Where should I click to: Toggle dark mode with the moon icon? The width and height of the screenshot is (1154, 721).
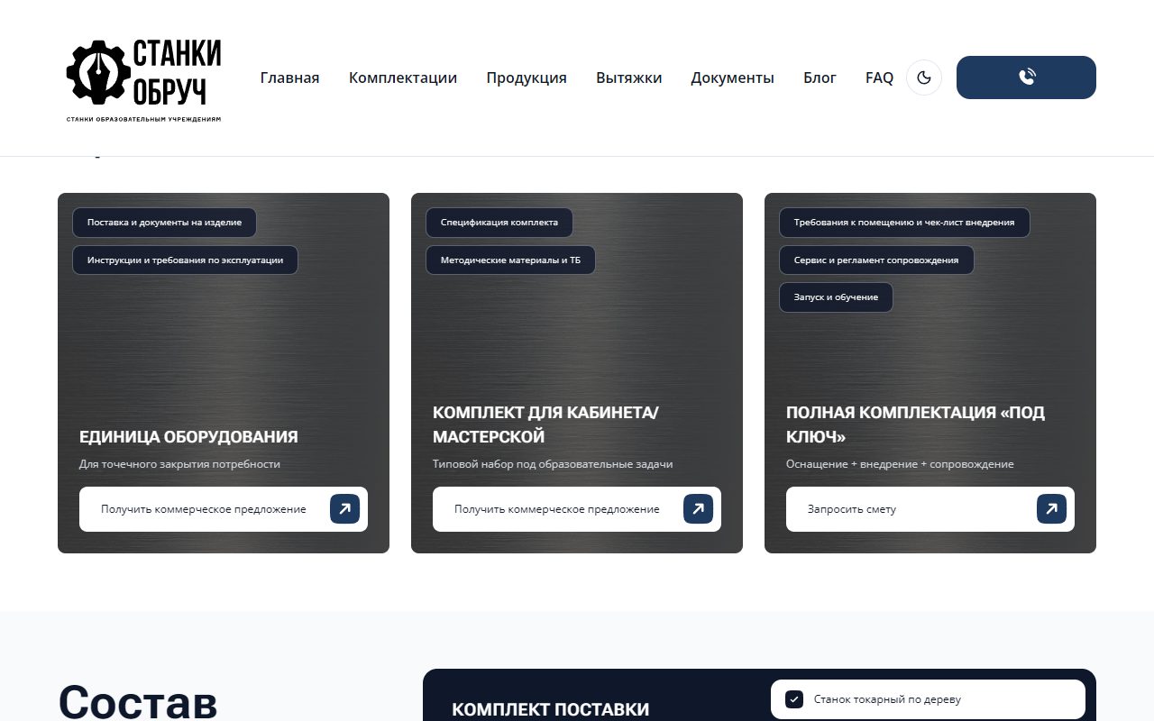pyautogui.click(x=924, y=78)
